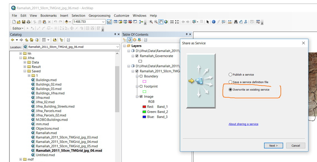The image size is (317, 162).
Task: Select Buildings_Jifna.mxd in Catalog tree
Action: coord(48,93)
